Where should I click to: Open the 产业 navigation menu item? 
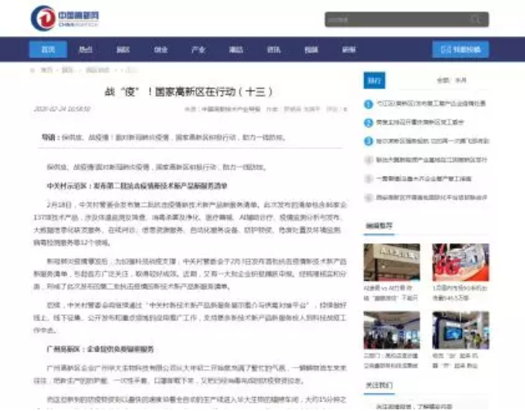(x=198, y=50)
